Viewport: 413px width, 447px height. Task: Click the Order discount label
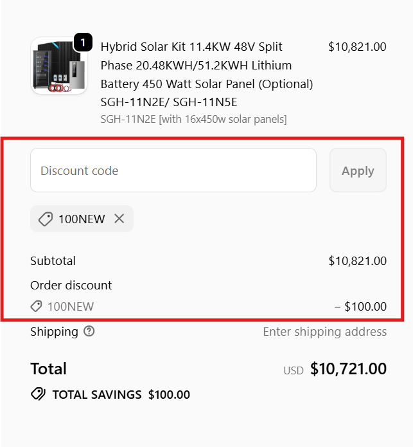[x=71, y=285]
